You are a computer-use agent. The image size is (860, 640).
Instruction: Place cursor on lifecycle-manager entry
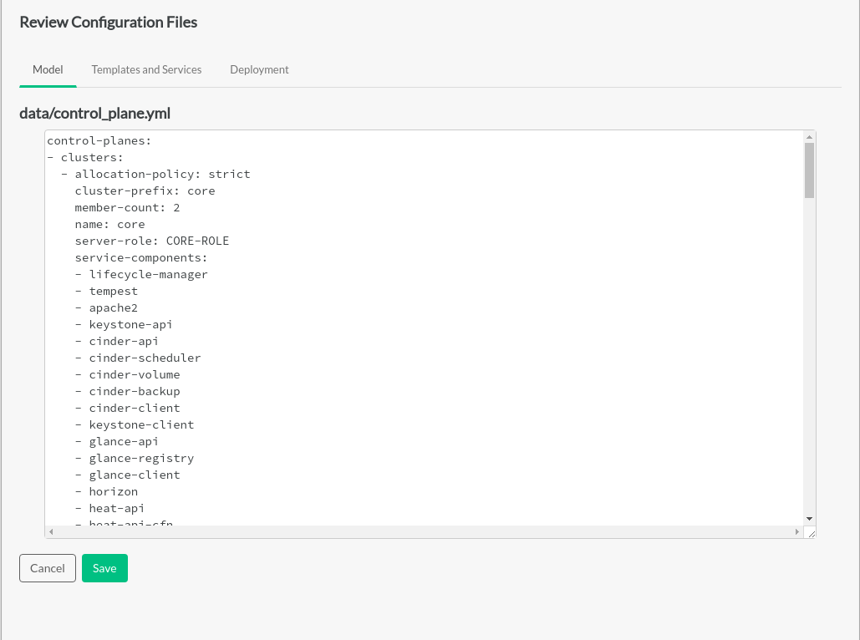coord(148,275)
